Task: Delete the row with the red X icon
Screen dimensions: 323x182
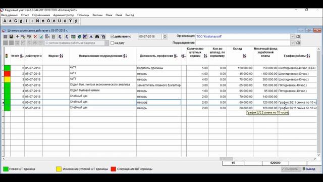Action: tap(35, 37)
